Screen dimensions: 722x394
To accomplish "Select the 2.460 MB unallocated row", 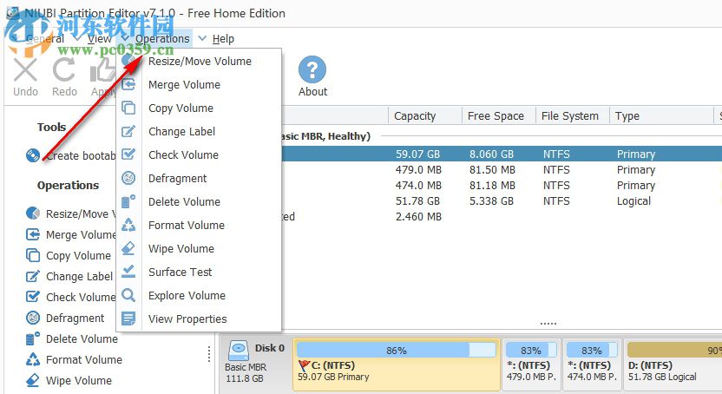I will 502,217.
